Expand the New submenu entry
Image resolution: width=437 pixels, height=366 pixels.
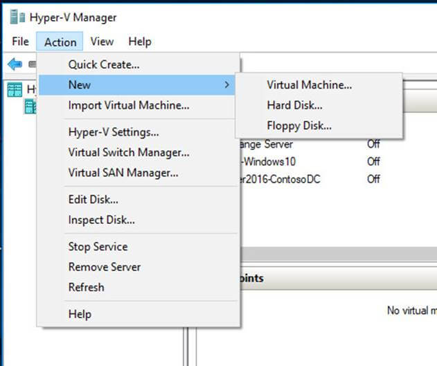(137, 85)
